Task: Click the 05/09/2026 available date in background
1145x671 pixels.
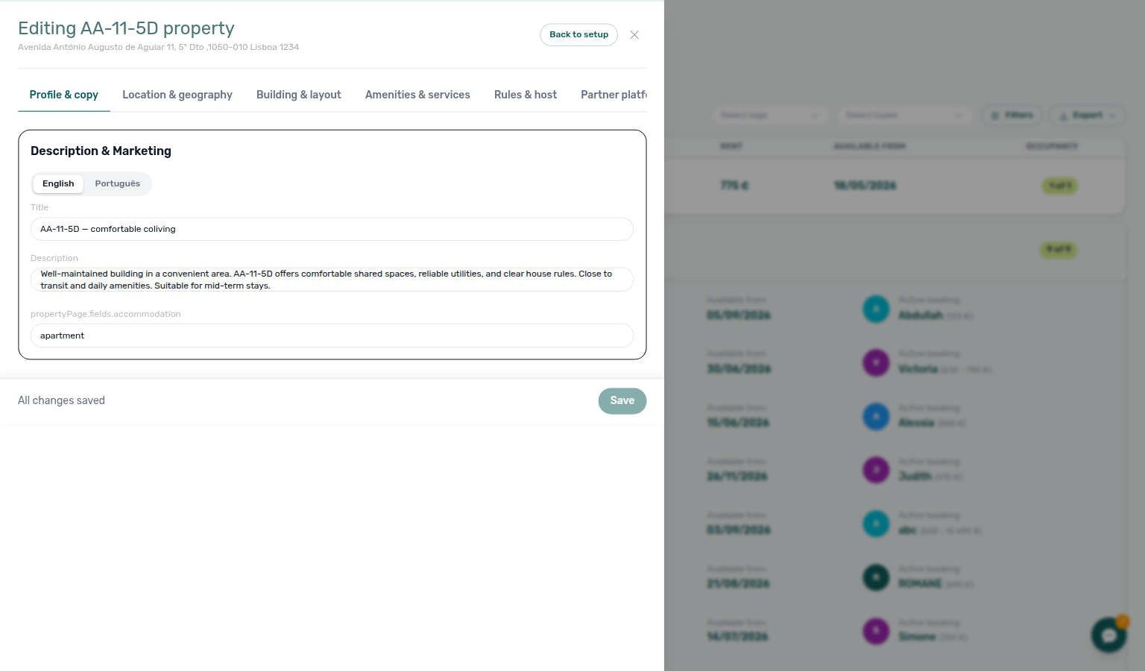Action: pos(738,315)
